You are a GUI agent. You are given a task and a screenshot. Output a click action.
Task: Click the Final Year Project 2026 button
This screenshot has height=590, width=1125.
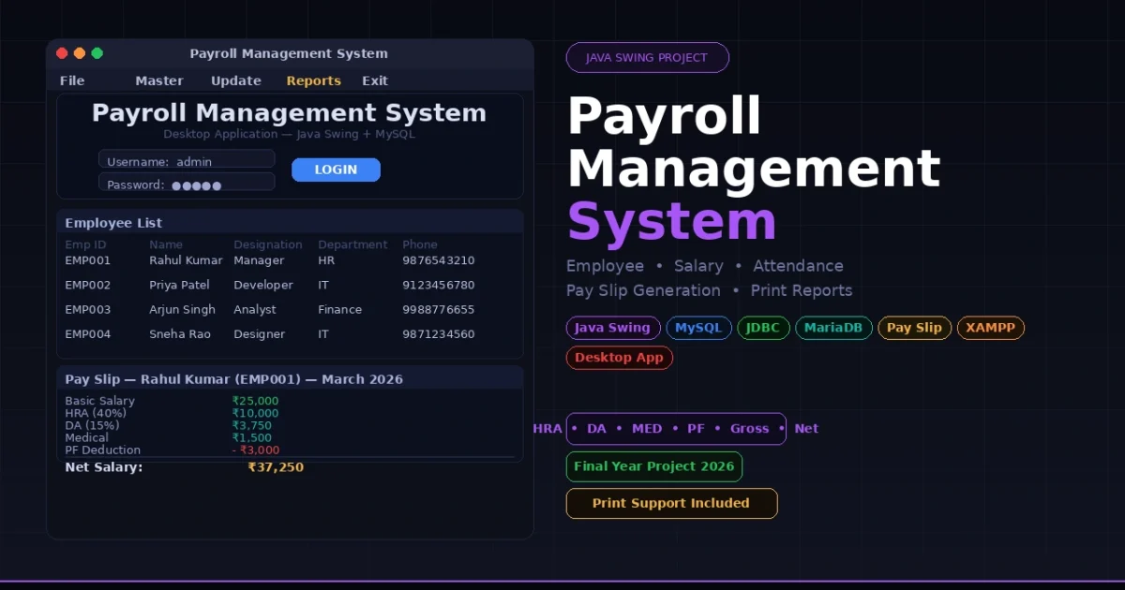pyautogui.click(x=653, y=465)
